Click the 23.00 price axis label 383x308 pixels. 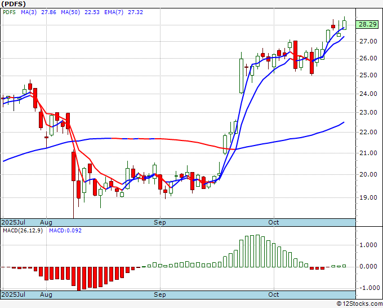pyautogui.click(x=368, y=112)
